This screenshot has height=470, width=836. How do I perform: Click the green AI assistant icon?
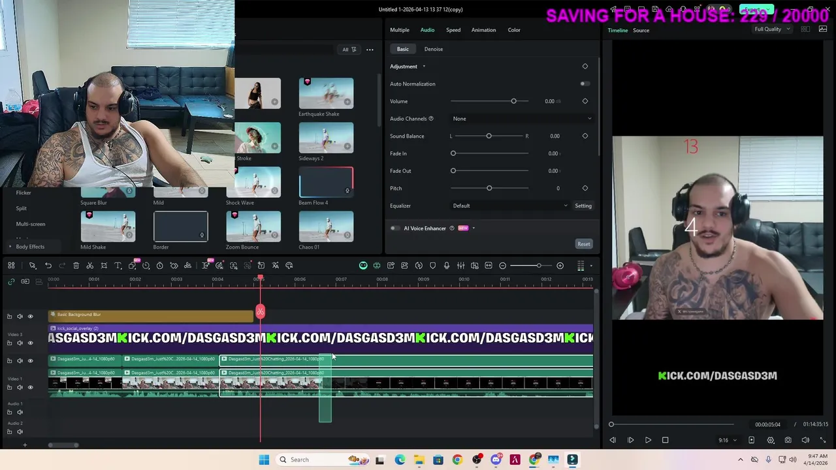tap(363, 266)
